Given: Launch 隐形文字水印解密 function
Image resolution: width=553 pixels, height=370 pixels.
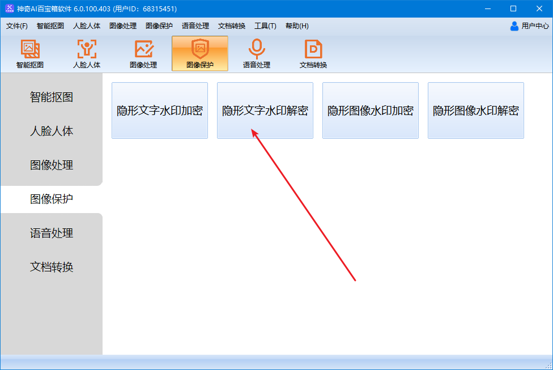Looking at the screenshot, I should (265, 110).
